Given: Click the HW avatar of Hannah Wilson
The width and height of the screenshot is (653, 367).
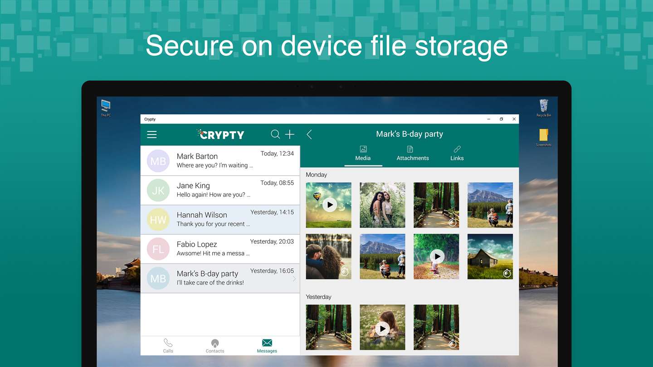Looking at the screenshot, I should 158,220.
